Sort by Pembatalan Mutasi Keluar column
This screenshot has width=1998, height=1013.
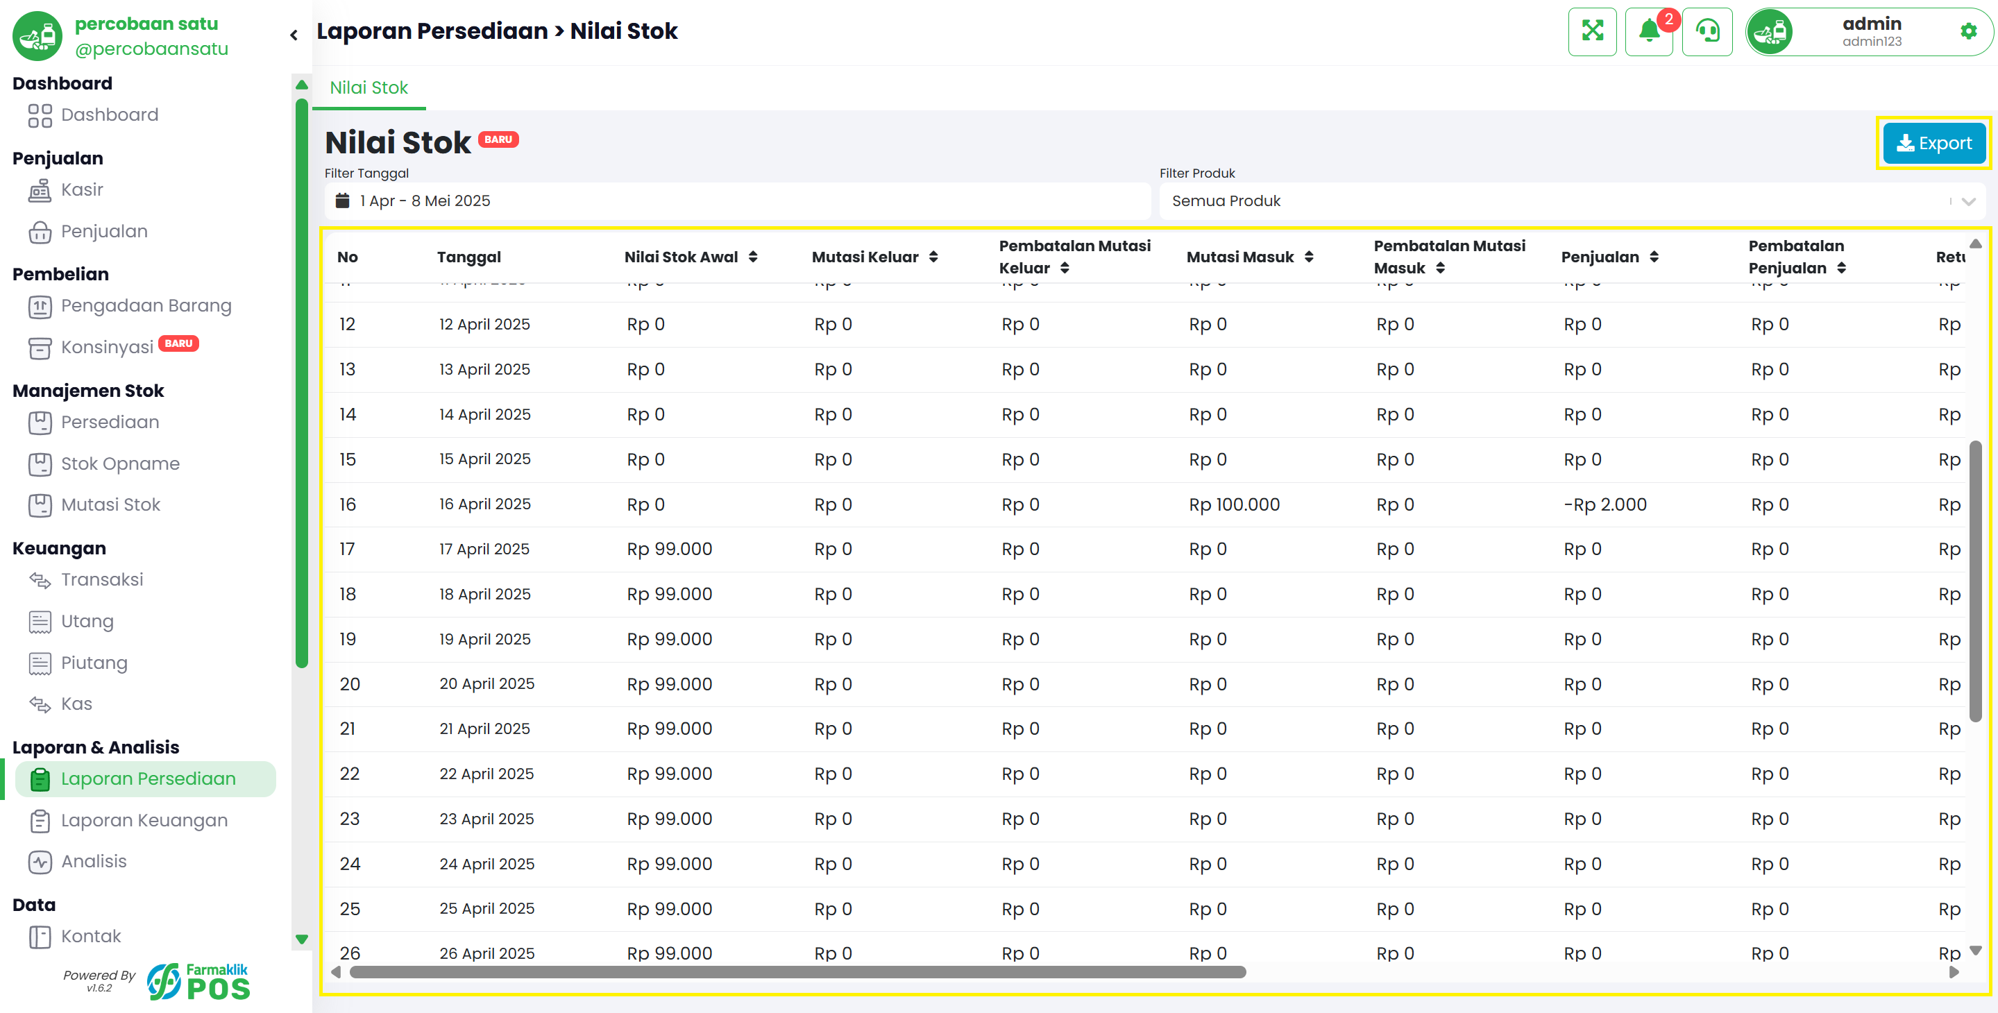pos(1064,269)
